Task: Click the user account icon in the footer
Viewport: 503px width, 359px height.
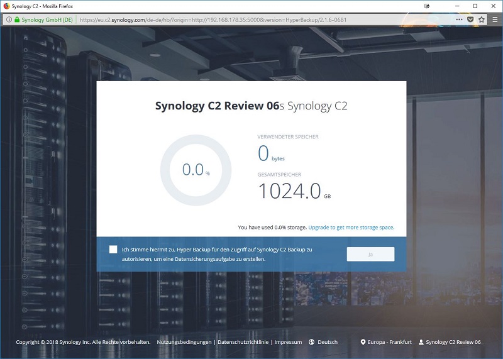Action: point(421,342)
